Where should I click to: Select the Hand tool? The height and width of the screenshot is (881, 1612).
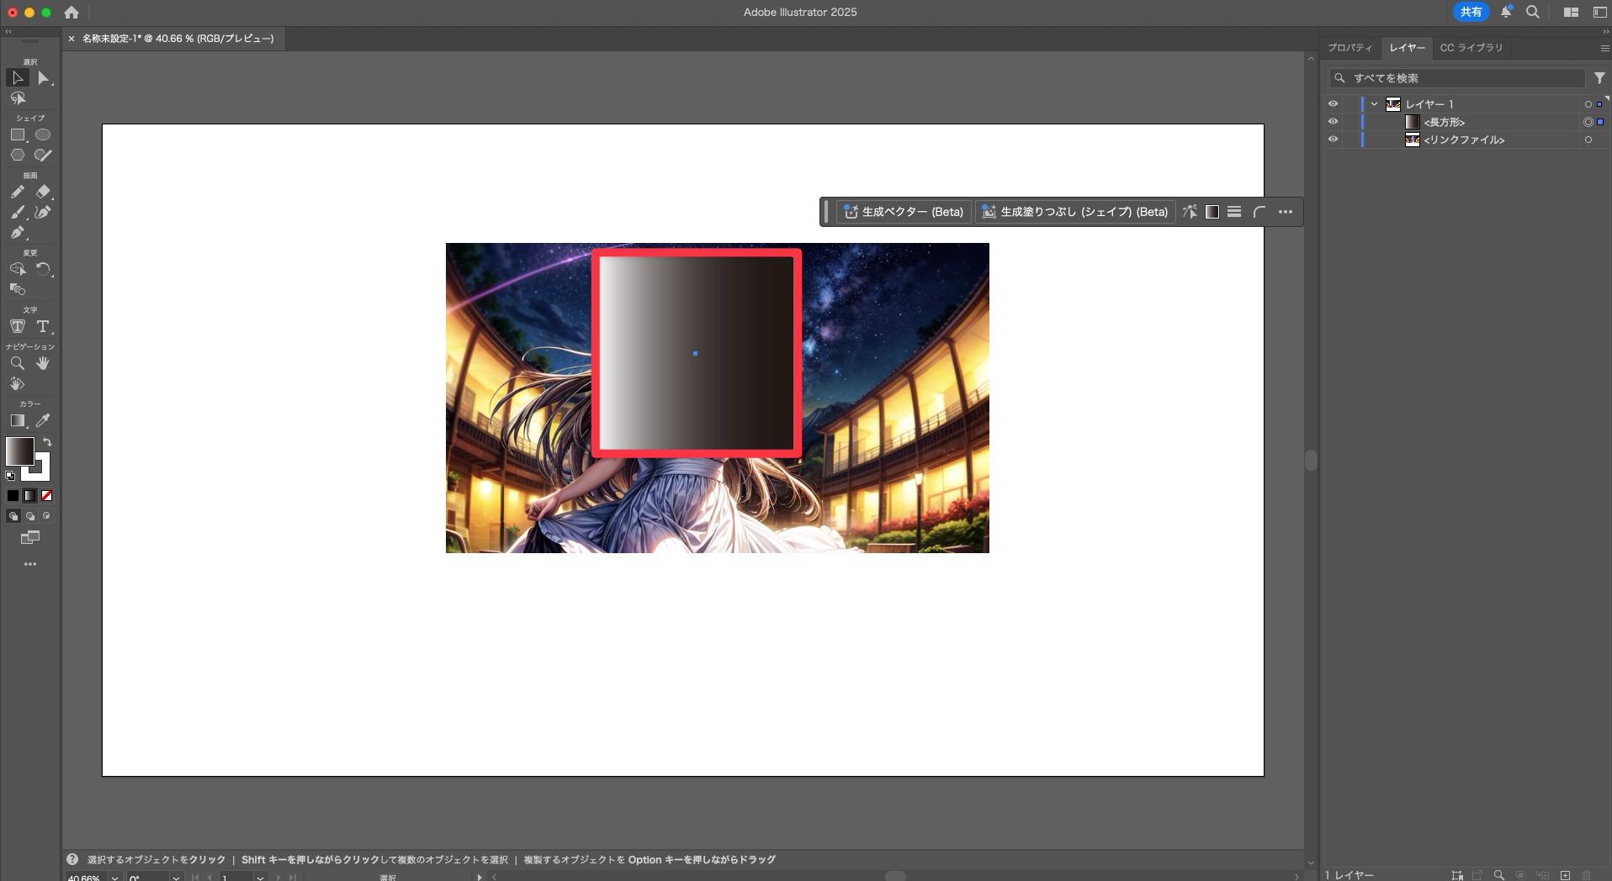coord(43,363)
